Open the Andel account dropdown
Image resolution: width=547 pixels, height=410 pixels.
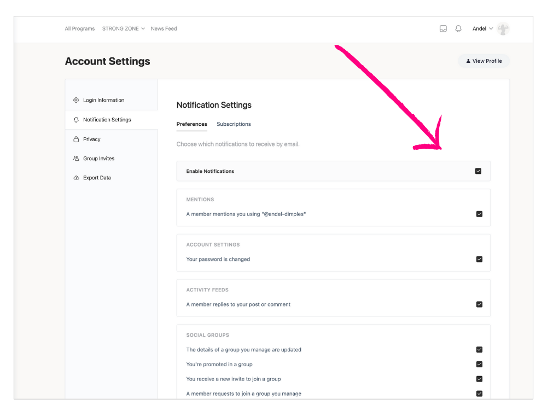[482, 29]
